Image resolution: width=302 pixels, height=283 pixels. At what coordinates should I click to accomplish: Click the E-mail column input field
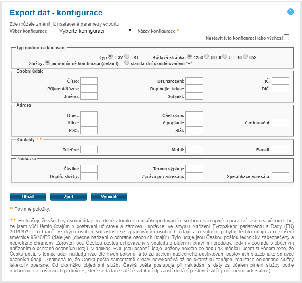[x=280, y=149]
